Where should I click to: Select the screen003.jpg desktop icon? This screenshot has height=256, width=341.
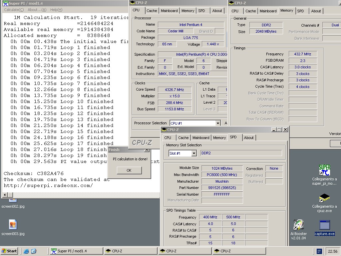pyautogui.click(x=13, y=227)
